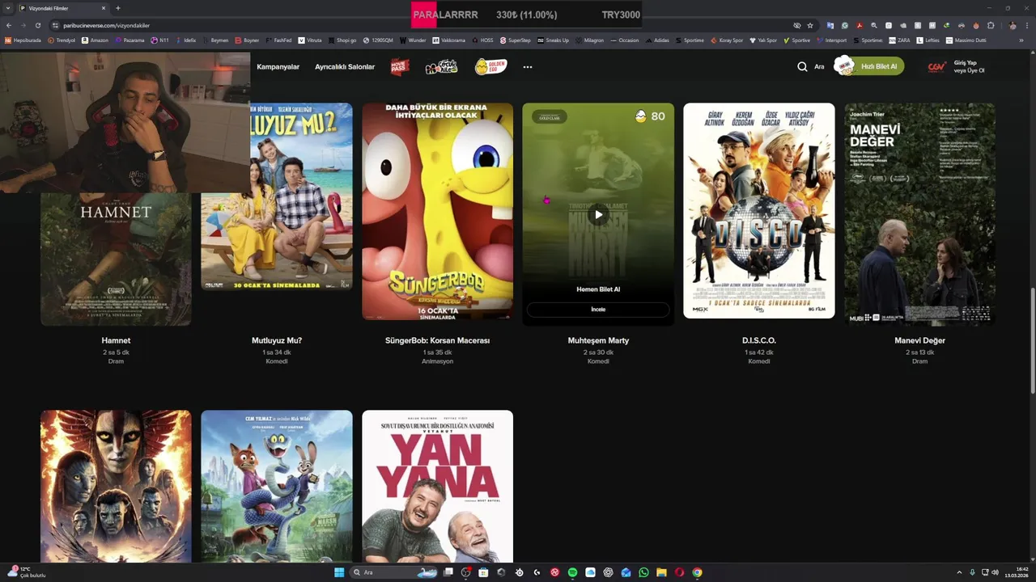Open the Avatar movie poster
The width and height of the screenshot is (1036, 582).
(x=116, y=486)
